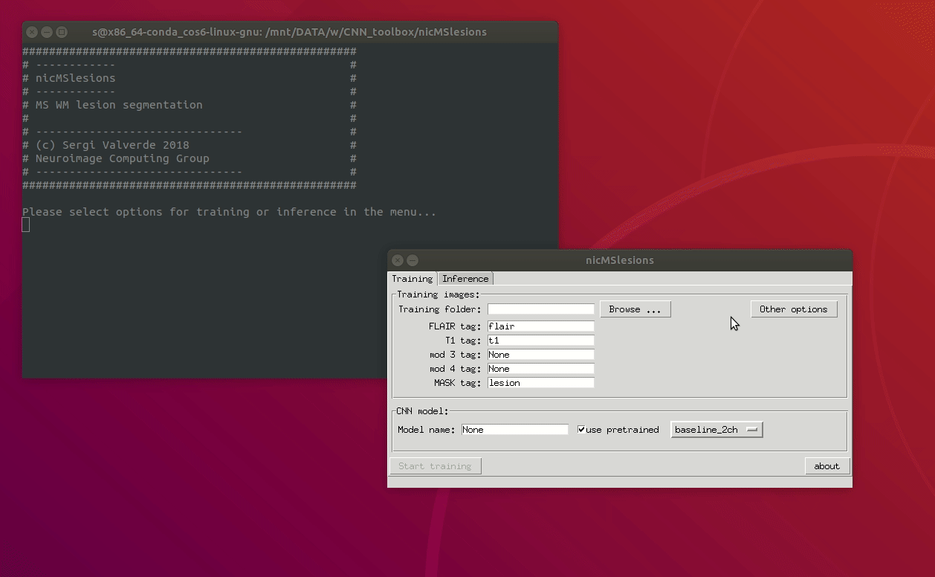Image resolution: width=935 pixels, height=577 pixels.
Task: Click the 'MASK tag:' label
Action: [458, 383]
